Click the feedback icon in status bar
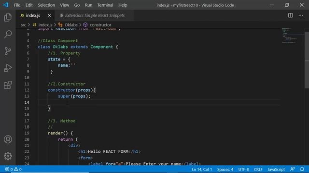309x173 pixels. pyautogui.click(x=293, y=169)
